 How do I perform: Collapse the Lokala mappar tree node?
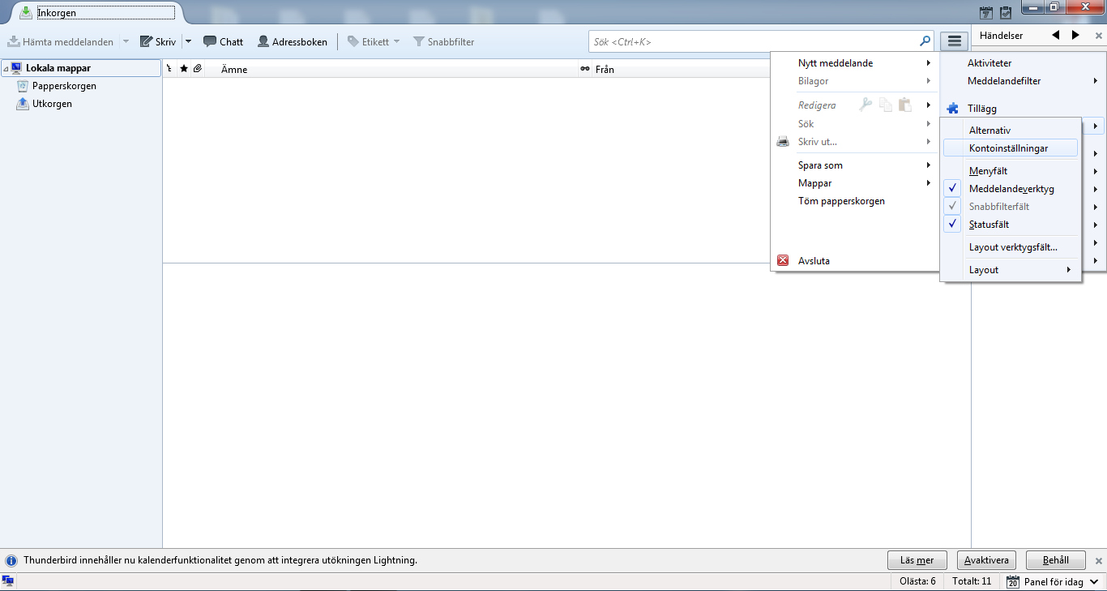tap(6, 69)
